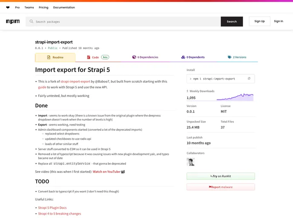This screenshot has height=218, width=293.
Task: Open Watch on YouTube link
Action: click(x=106, y=172)
